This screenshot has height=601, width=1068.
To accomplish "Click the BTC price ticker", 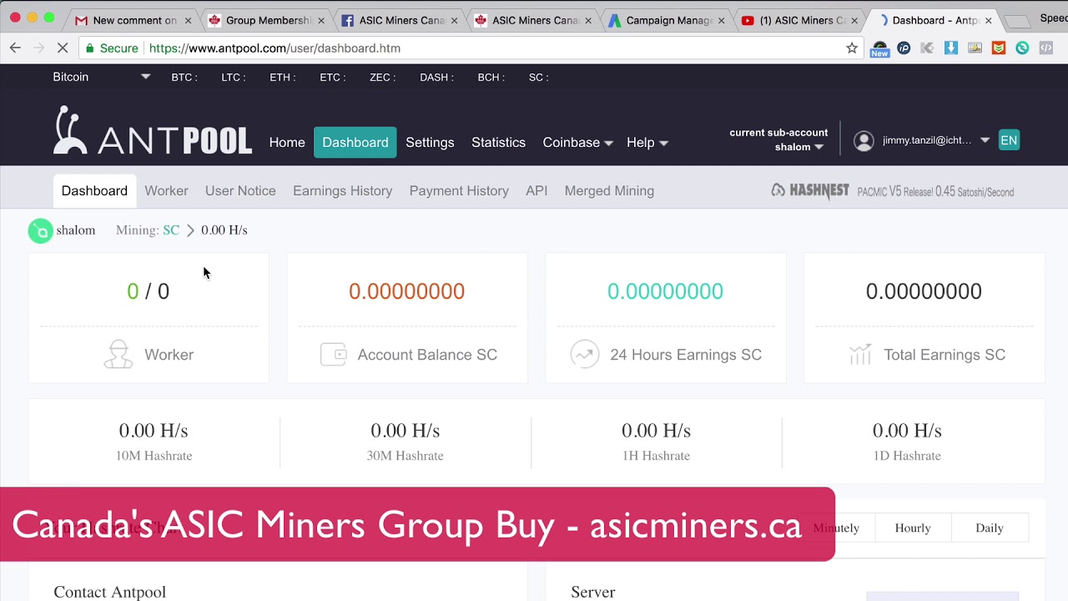I will pos(184,77).
